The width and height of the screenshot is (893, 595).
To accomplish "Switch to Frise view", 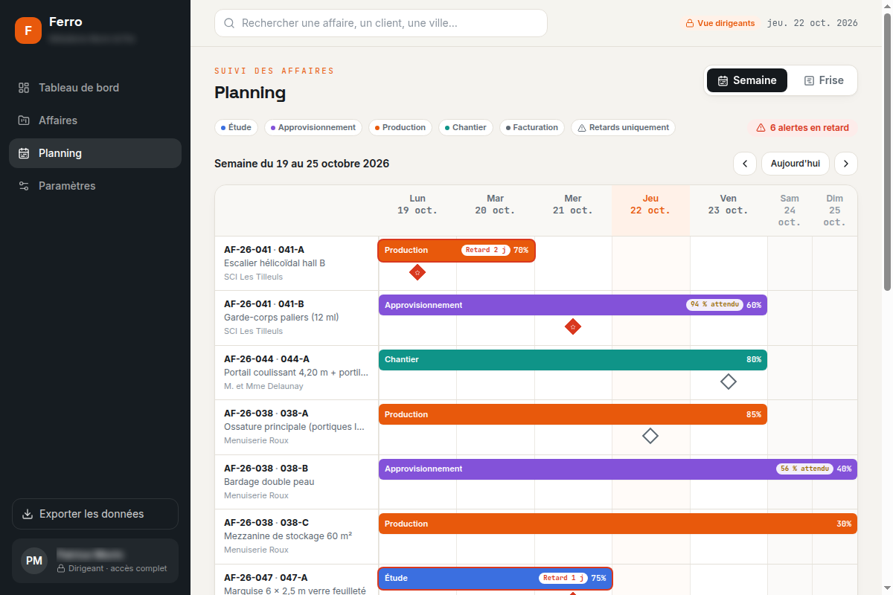I will 823,80.
